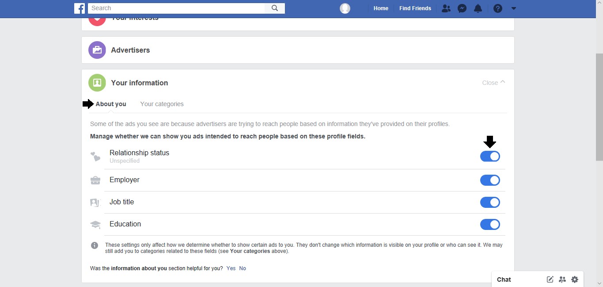Viewport: 603px width, 287px height.
Task: Open the profile avatar picture
Action: coord(345,8)
